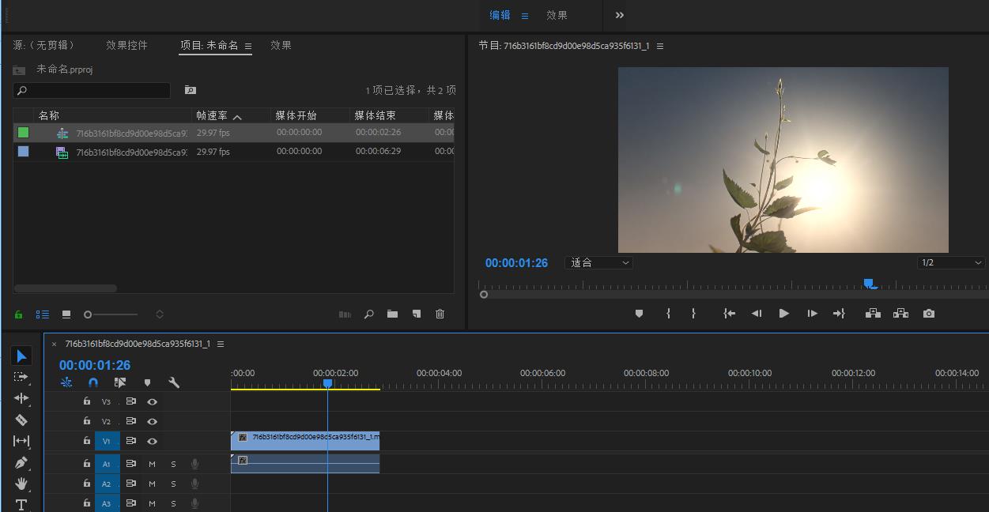The image size is (989, 512).
Task: Switch to the 效果控件 tab
Action: coord(126,46)
